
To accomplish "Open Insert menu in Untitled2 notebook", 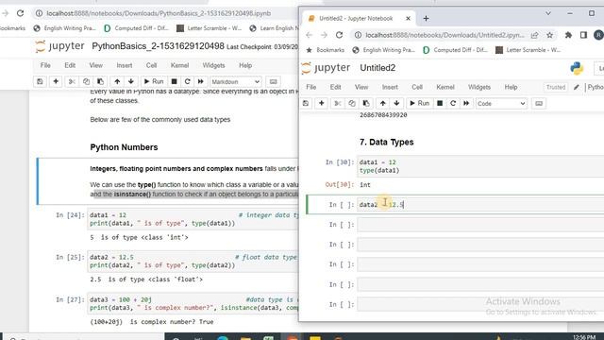I will (390, 87).
